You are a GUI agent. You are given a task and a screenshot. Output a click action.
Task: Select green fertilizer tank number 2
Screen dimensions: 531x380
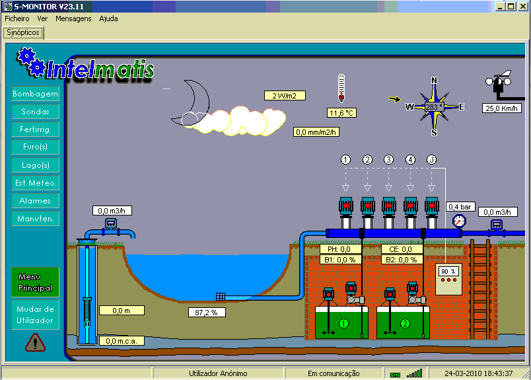403,323
